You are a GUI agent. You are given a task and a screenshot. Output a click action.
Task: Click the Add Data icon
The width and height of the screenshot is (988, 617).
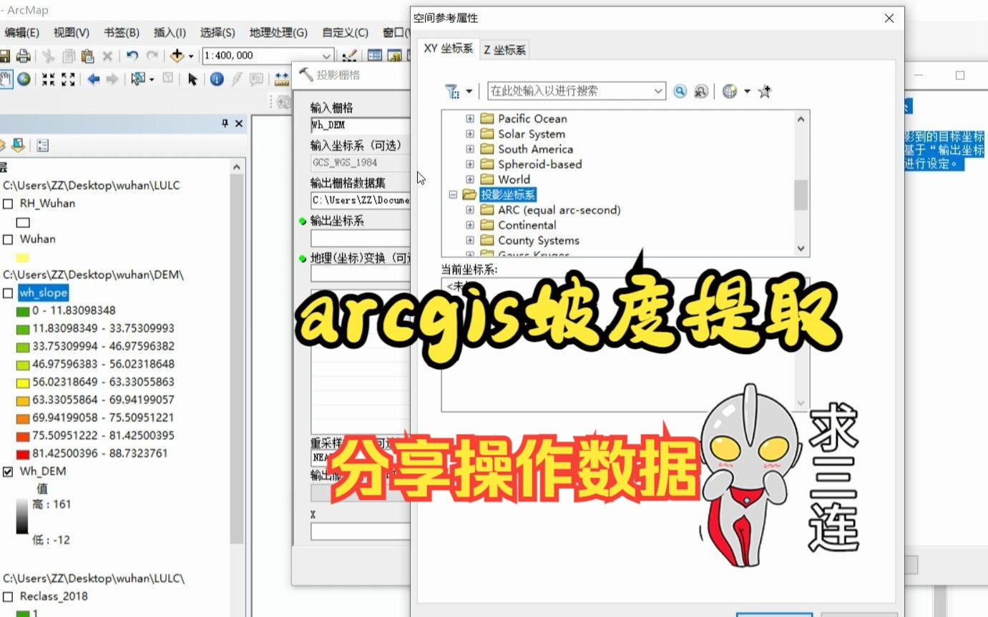click(x=177, y=56)
